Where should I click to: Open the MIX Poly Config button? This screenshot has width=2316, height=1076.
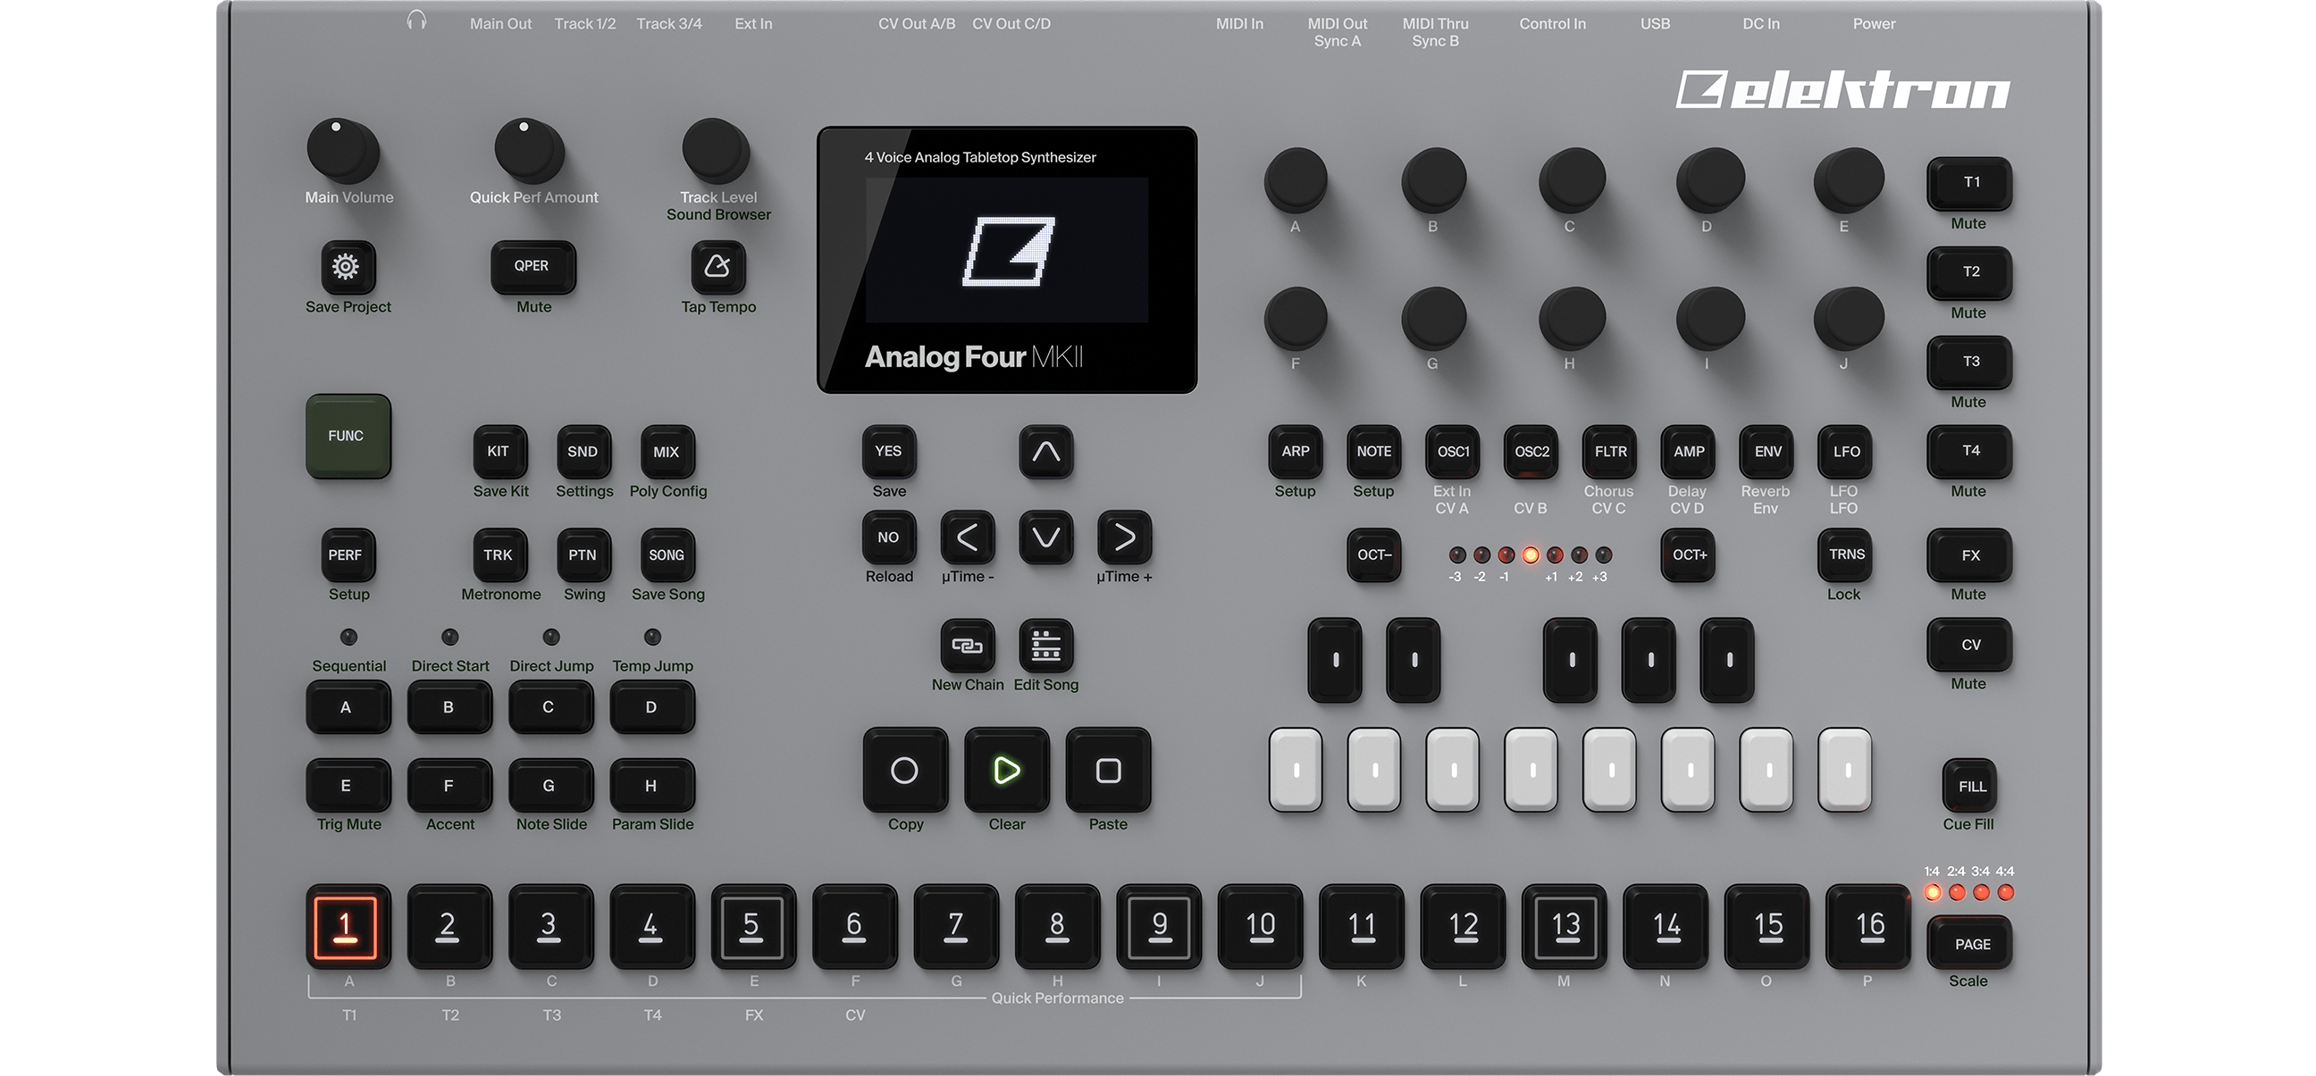click(667, 452)
